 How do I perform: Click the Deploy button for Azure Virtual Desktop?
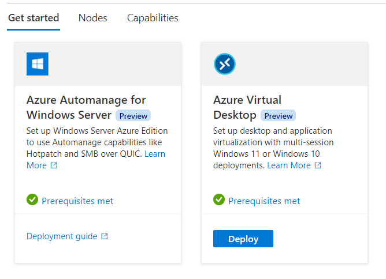click(243, 239)
